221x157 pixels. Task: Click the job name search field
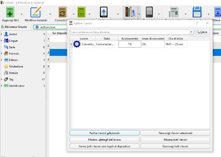point(129,32)
